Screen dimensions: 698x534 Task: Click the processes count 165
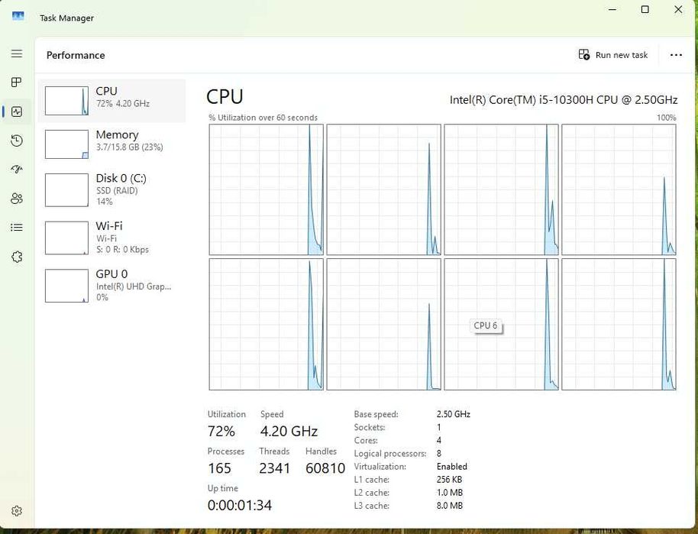[219, 468]
